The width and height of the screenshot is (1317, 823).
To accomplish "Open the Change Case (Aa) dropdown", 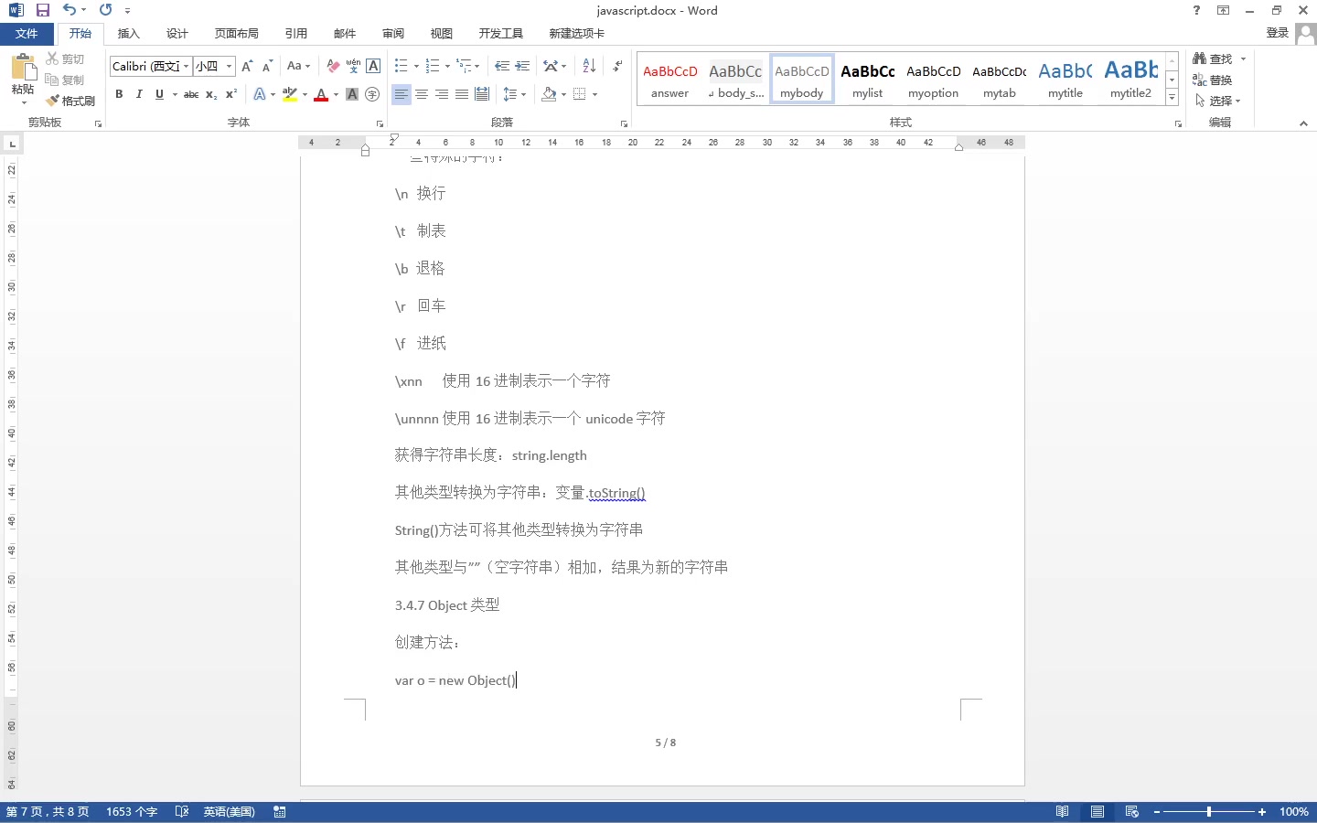I will pyautogui.click(x=298, y=66).
